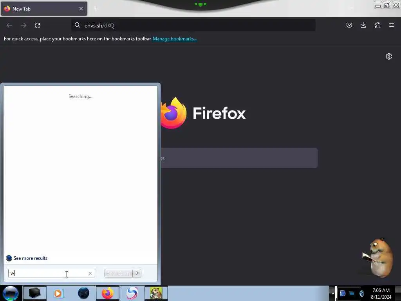
Task: Open the black box taskbar app
Action: pyautogui.click(x=35, y=293)
